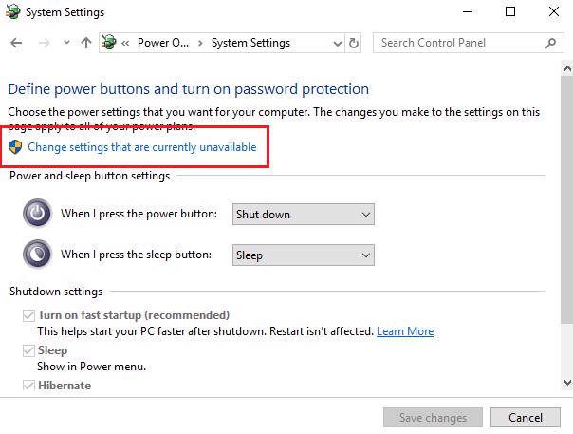Click the search magnifier icon

tap(550, 43)
